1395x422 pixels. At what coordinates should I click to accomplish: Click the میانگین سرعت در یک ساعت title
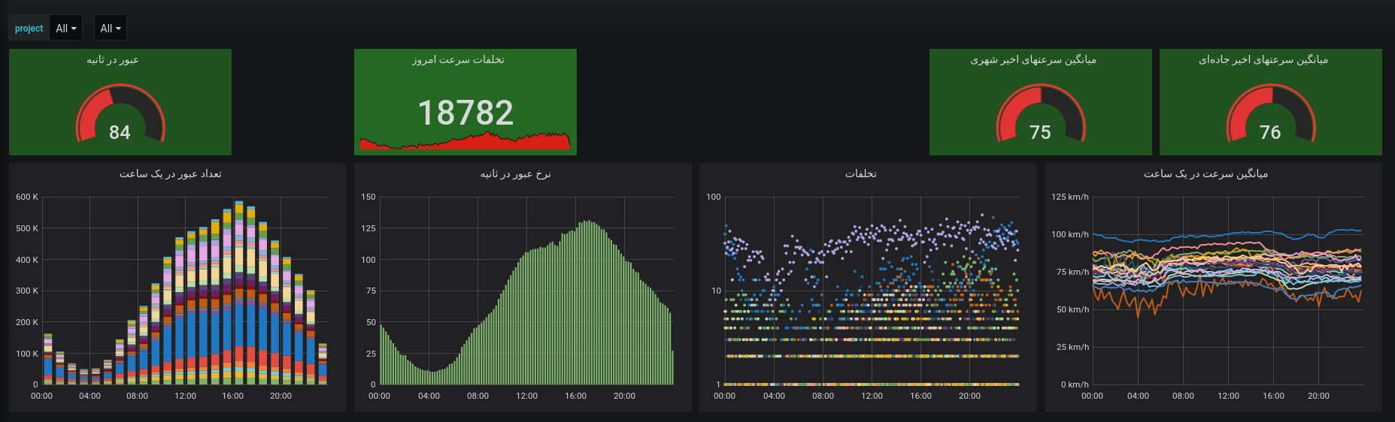coord(1205,174)
